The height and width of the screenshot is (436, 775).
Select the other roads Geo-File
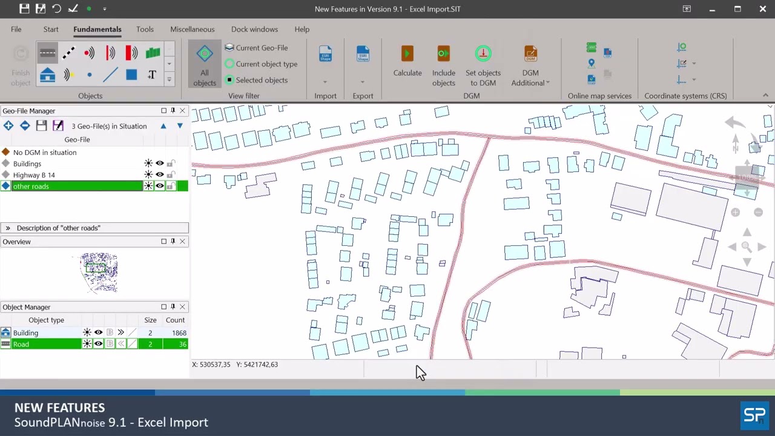point(94,187)
